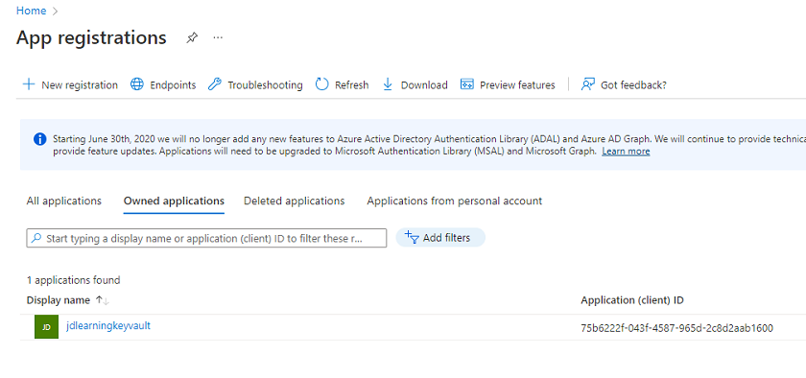Sort by Display name arrows

[x=103, y=300]
